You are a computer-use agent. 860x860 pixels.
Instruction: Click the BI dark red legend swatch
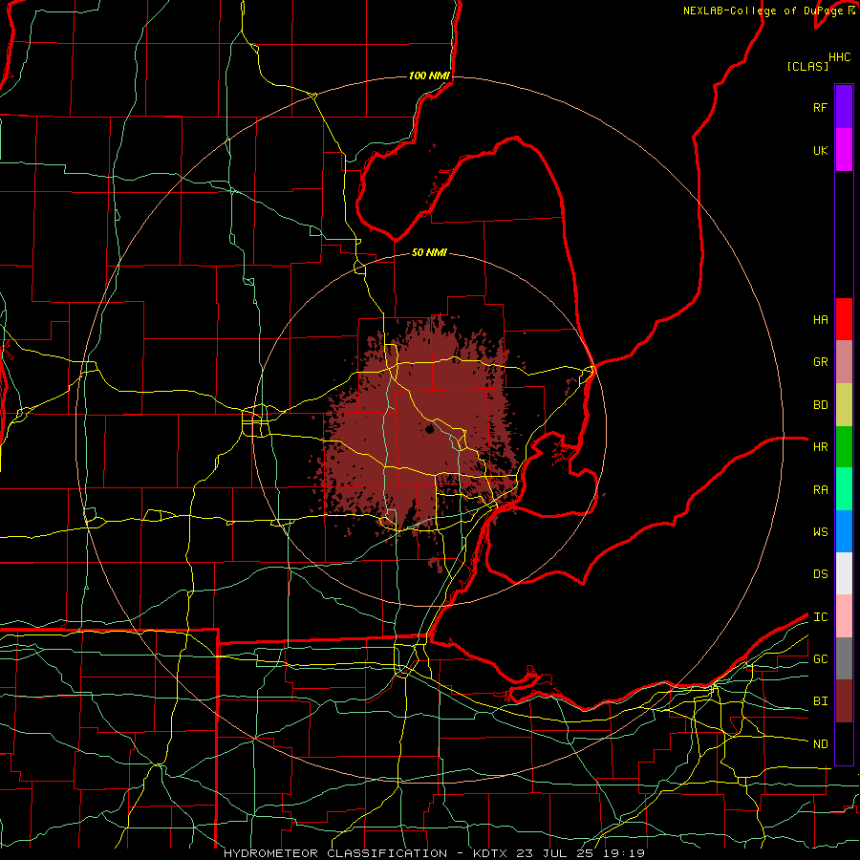pos(844,701)
